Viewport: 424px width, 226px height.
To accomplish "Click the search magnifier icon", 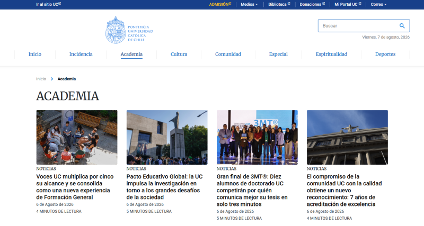I will [402, 26].
